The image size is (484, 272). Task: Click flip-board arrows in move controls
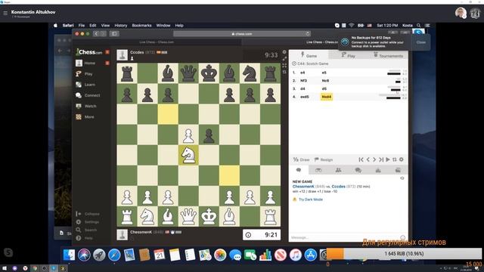click(x=395, y=159)
